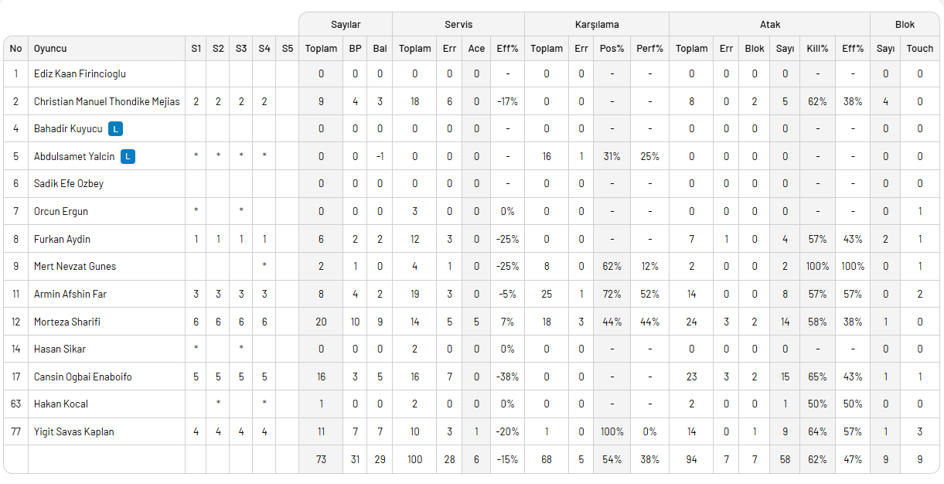Select the Servis group header

point(458,25)
